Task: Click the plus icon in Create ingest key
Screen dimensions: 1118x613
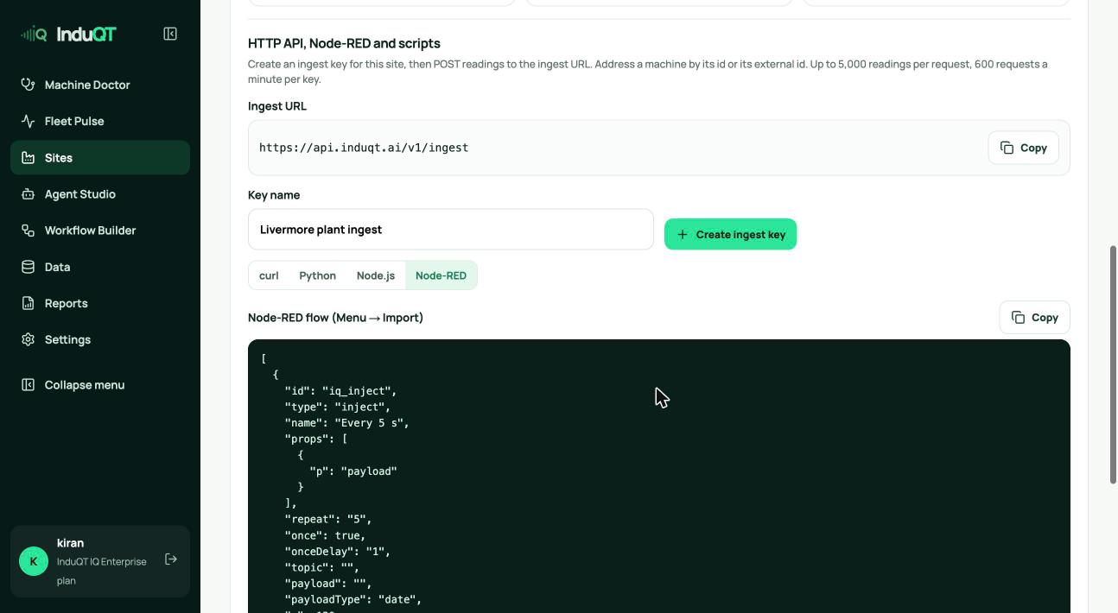Action: click(683, 235)
